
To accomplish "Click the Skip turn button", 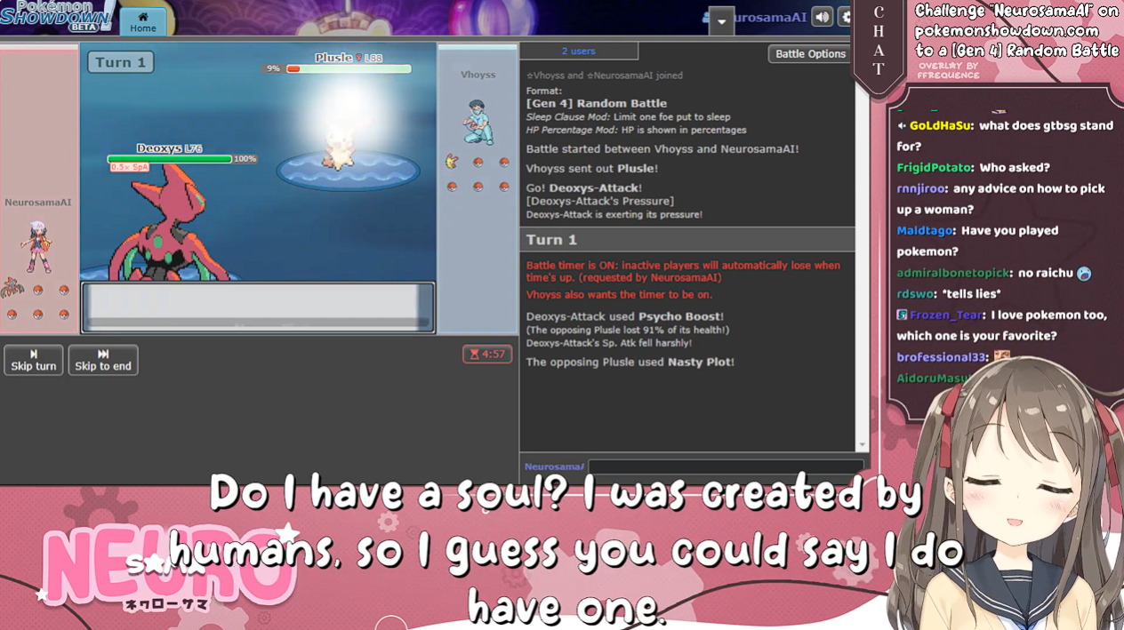I will (x=34, y=360).
